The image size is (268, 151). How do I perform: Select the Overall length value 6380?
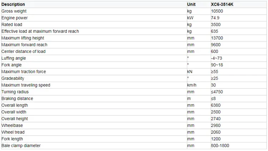click(216, 105)
